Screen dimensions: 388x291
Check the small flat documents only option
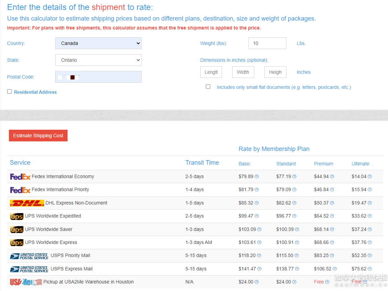pyautogui.click(x=208, y=87)
